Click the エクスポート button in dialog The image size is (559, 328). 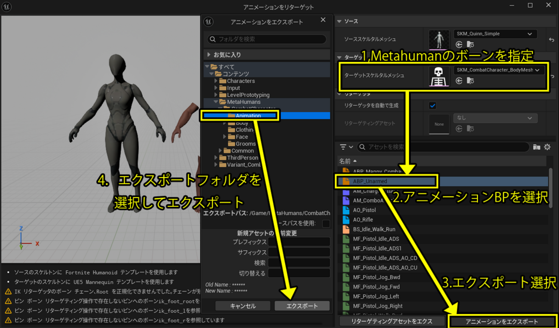click(302, 306)
